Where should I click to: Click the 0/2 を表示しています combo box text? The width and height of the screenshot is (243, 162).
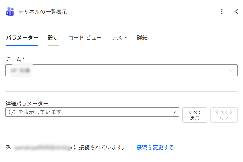click(35, 112)
